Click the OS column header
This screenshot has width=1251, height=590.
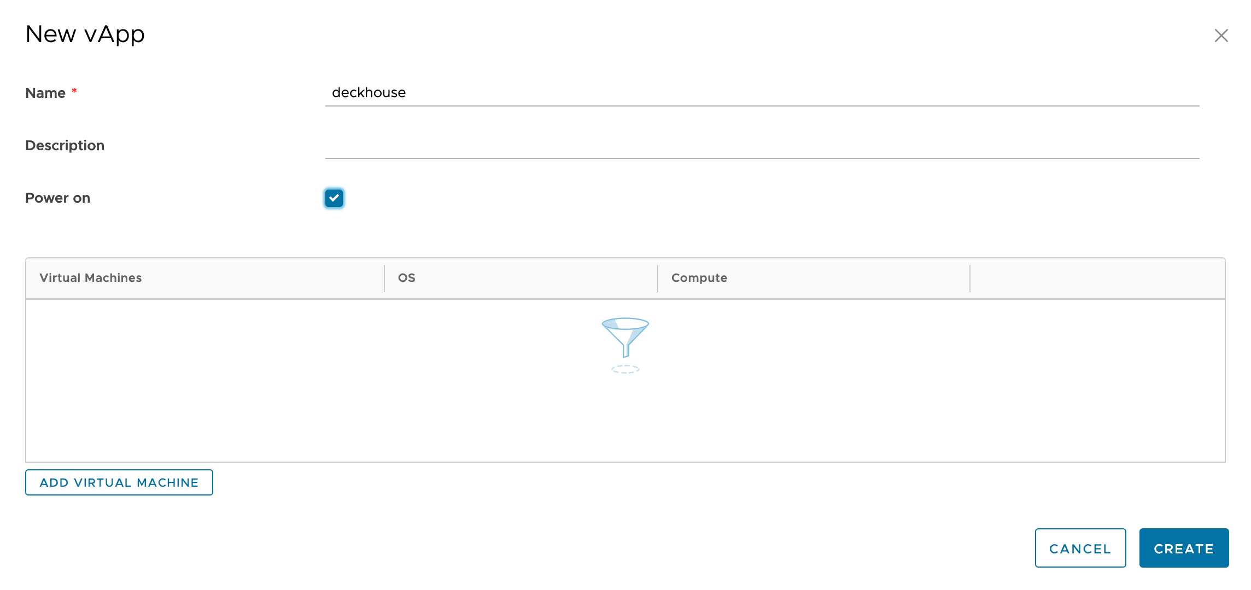407,278
